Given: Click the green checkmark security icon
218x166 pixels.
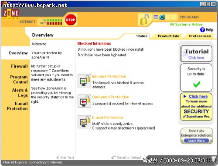Looking at the screenshot, I should (x=197, y=84).
